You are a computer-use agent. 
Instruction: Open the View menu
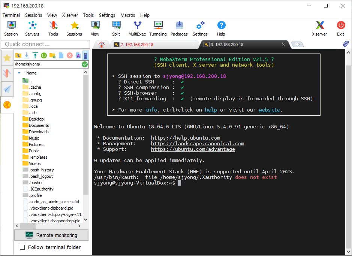(x=52, y=15)
